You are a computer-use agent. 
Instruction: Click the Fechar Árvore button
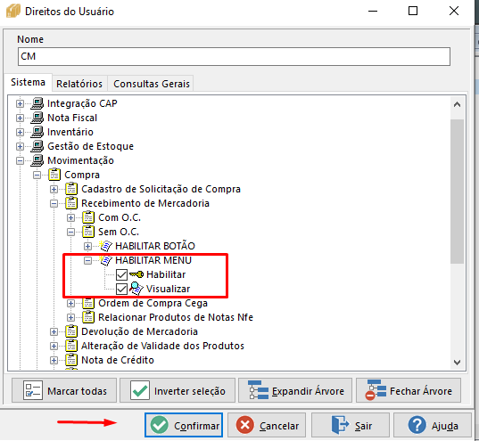coord(409,390)
